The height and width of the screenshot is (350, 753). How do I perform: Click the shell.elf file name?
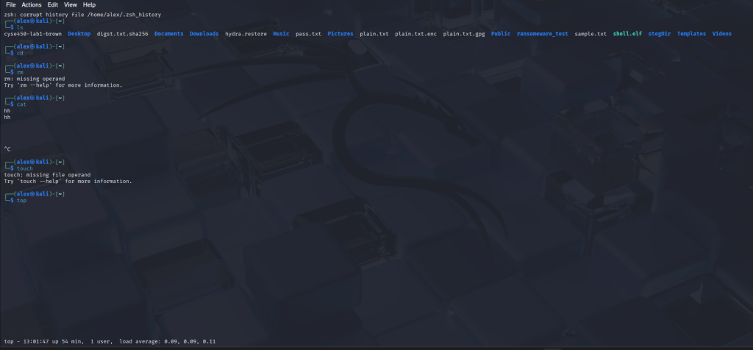(x=628, y=34)
